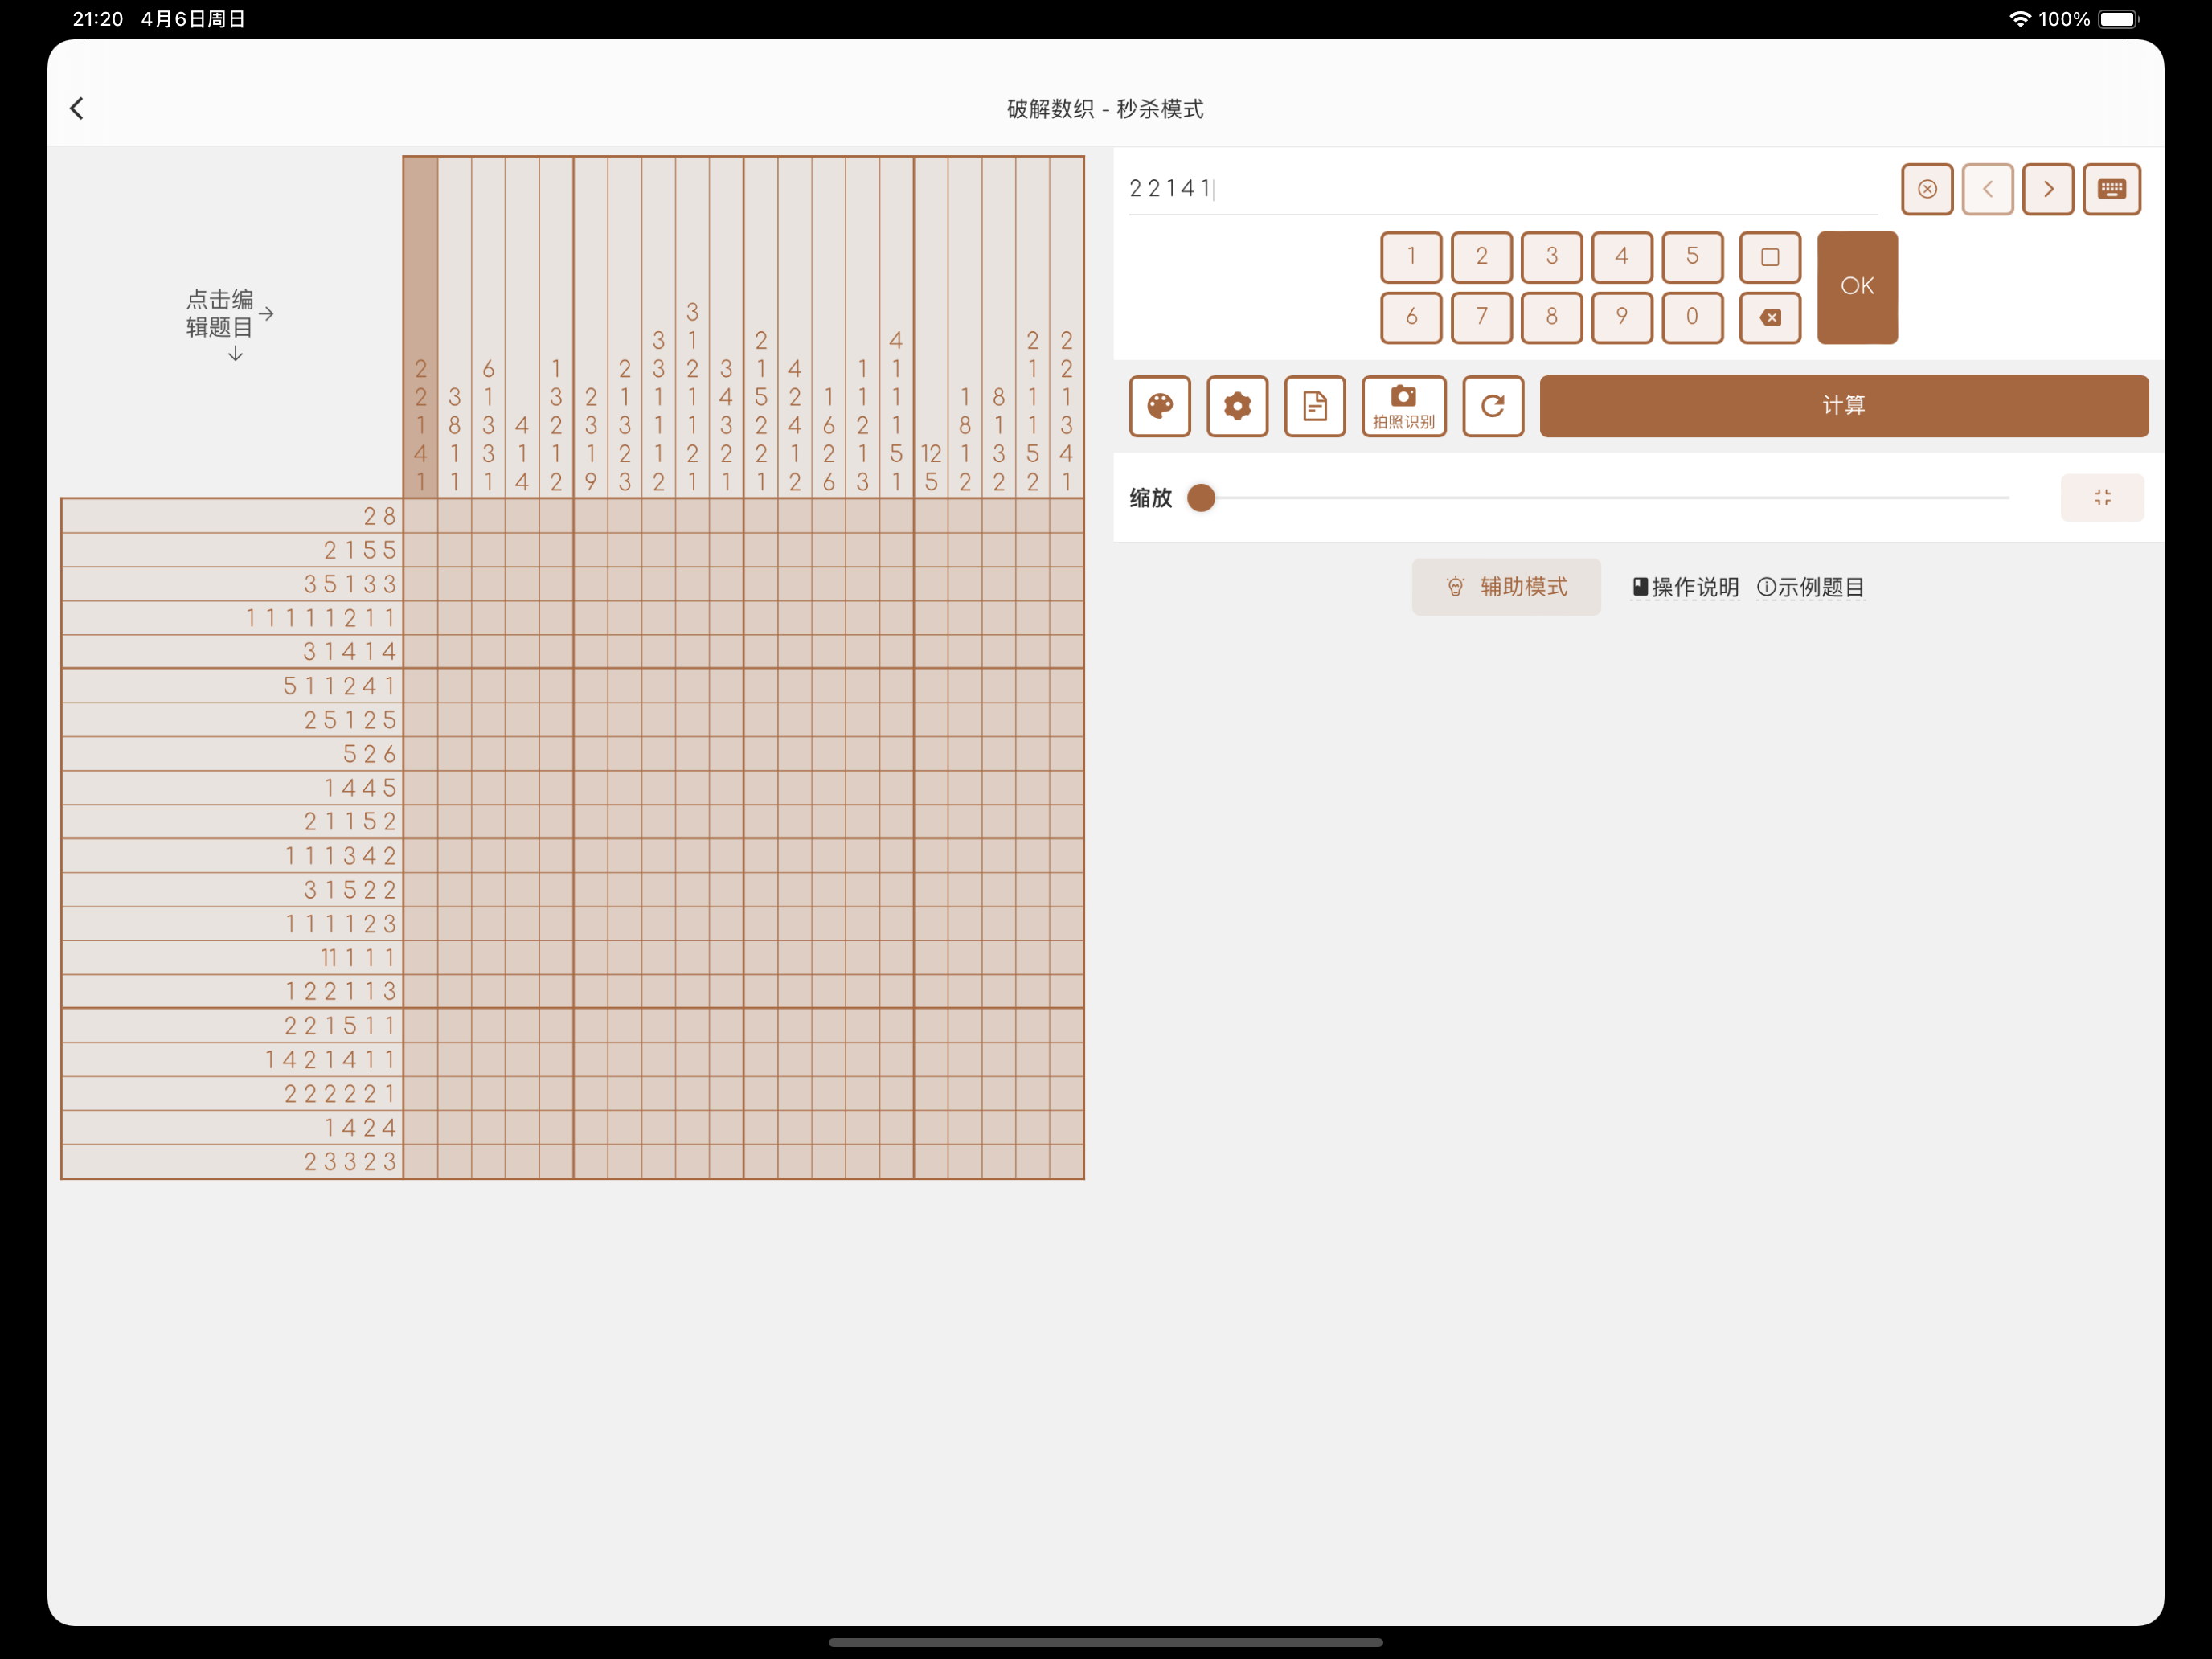The image size is (2212, 1659).
Task: Click the document file icon
Action: (x=1315, y=406)
